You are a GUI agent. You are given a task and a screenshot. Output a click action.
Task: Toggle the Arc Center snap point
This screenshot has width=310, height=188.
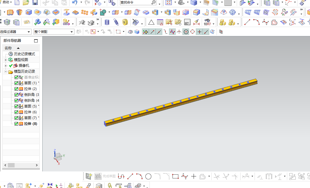point(186,32)
